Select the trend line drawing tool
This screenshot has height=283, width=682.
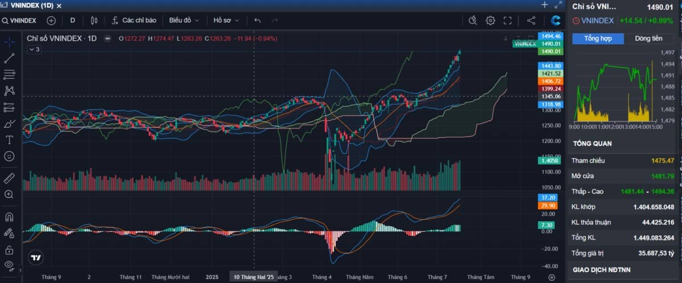(x=9, y=58)
